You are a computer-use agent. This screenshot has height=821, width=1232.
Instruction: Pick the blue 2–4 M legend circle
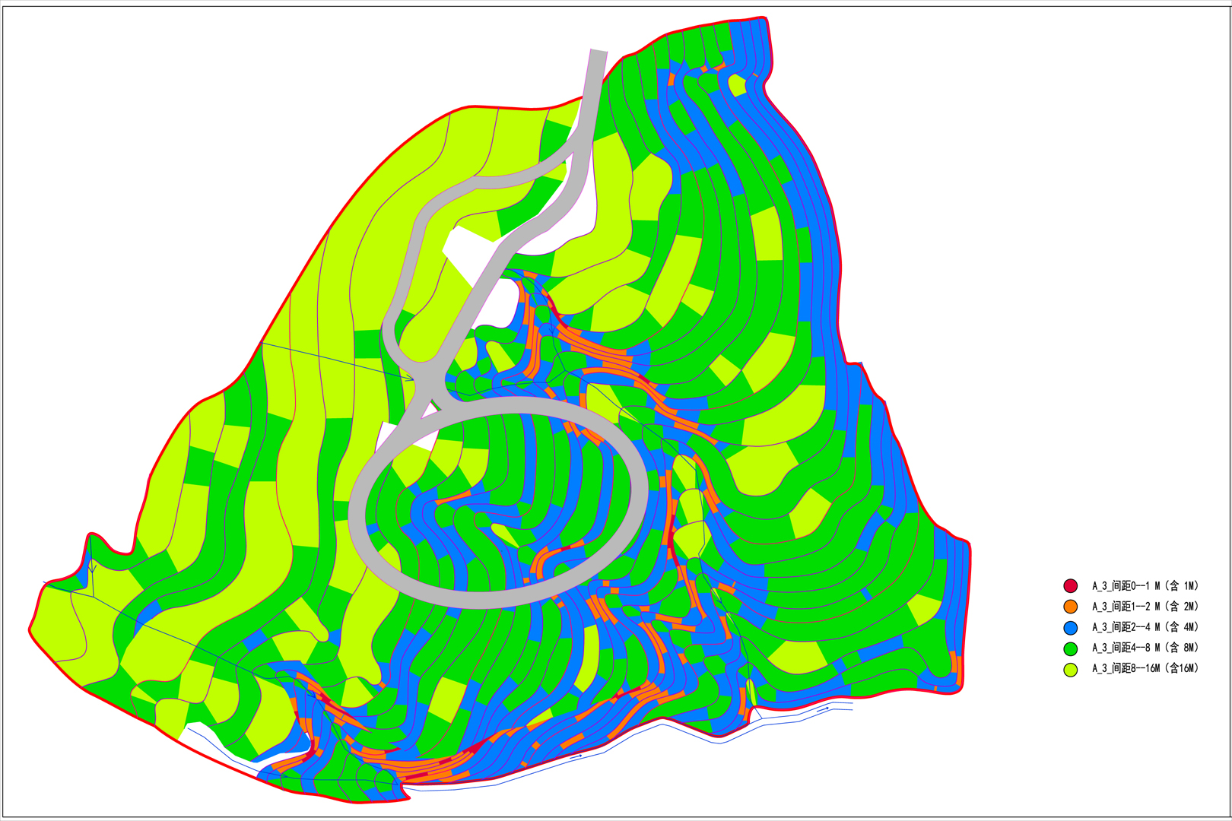coord(1070,627)
